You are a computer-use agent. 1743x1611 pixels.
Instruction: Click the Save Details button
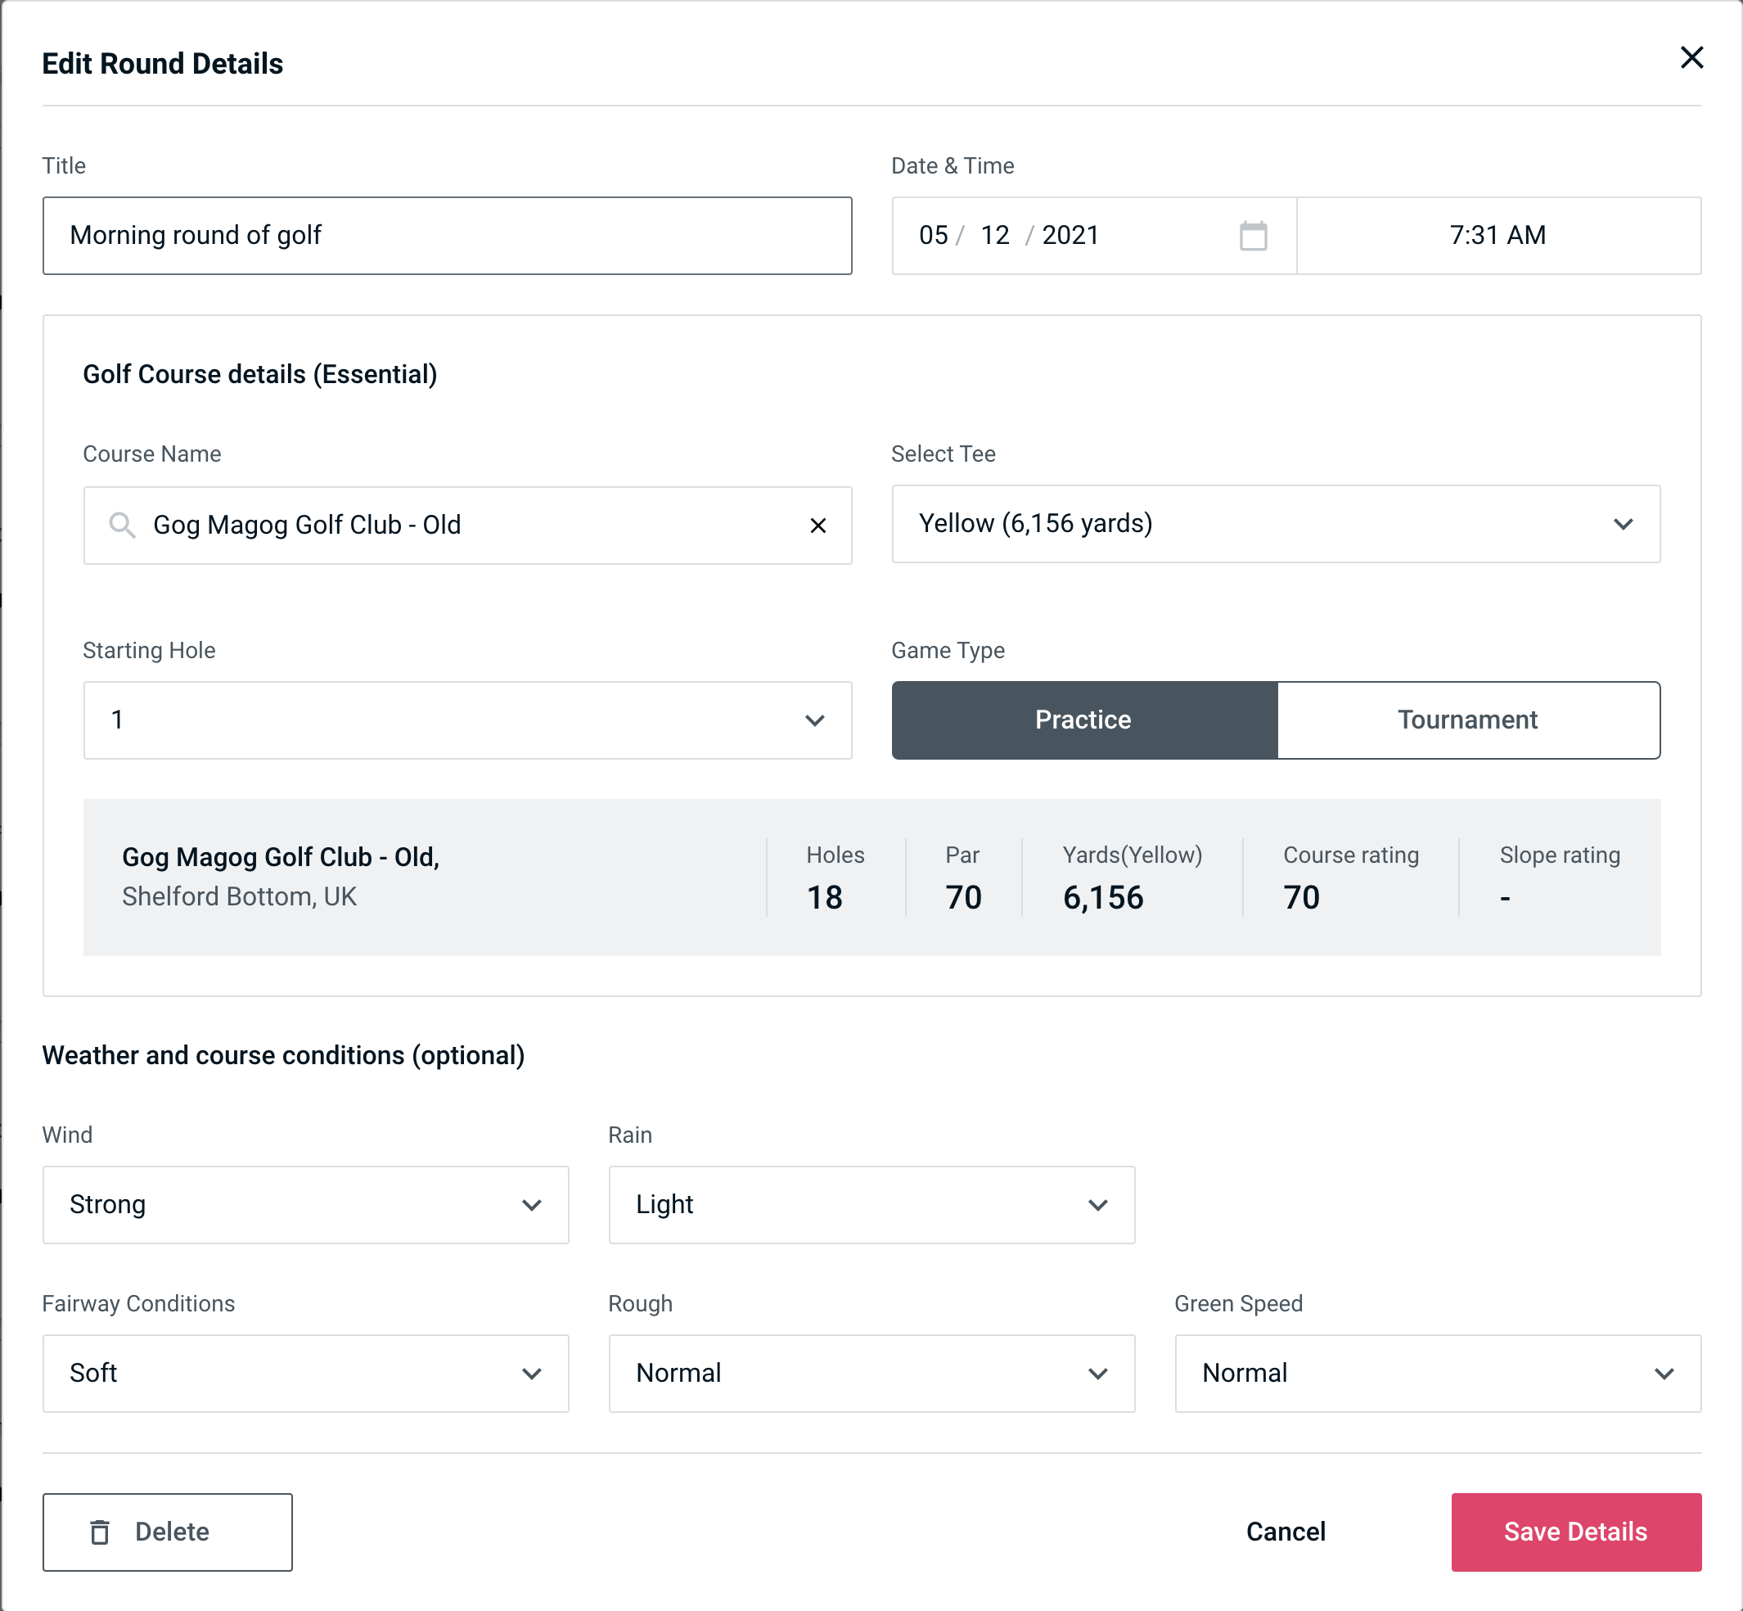(x=1574, y=1532)
